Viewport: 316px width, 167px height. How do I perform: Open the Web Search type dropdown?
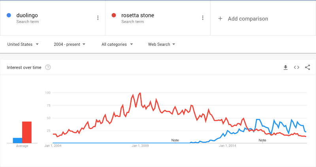[x=162, y=44]
